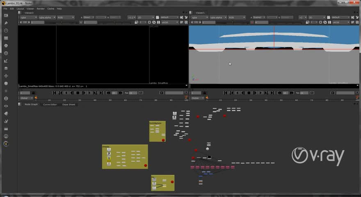
Task: Open the Time nodes clock icon
Action: coord(6,30)
